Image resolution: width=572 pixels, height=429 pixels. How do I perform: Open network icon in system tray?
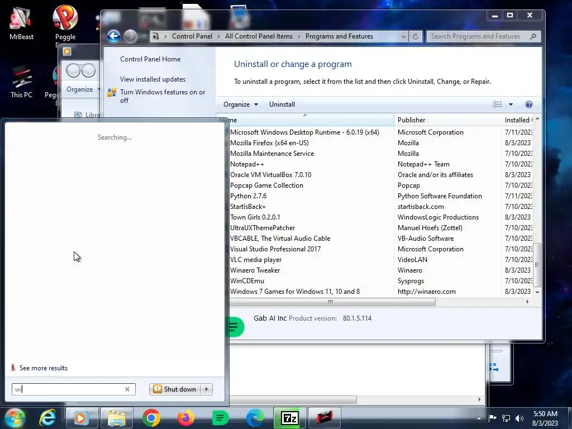coord(506,418)
